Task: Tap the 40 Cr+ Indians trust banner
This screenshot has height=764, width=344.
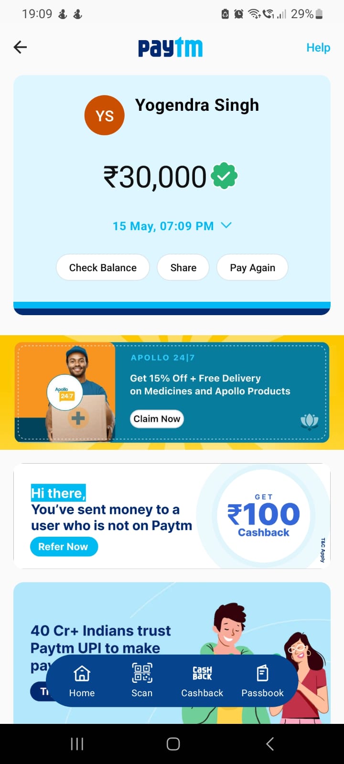Action: 172,653
